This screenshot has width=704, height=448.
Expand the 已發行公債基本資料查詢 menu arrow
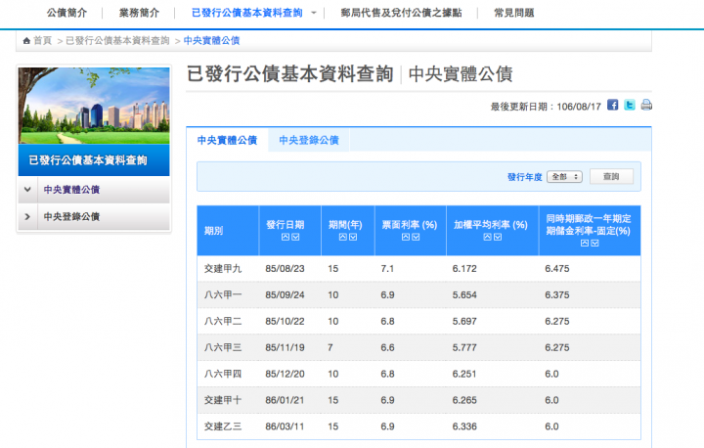point(313,14)
